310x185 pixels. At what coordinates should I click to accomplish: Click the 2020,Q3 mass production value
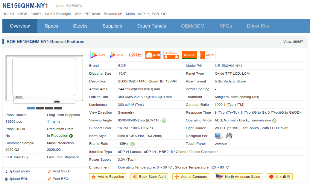pos(54,150)
